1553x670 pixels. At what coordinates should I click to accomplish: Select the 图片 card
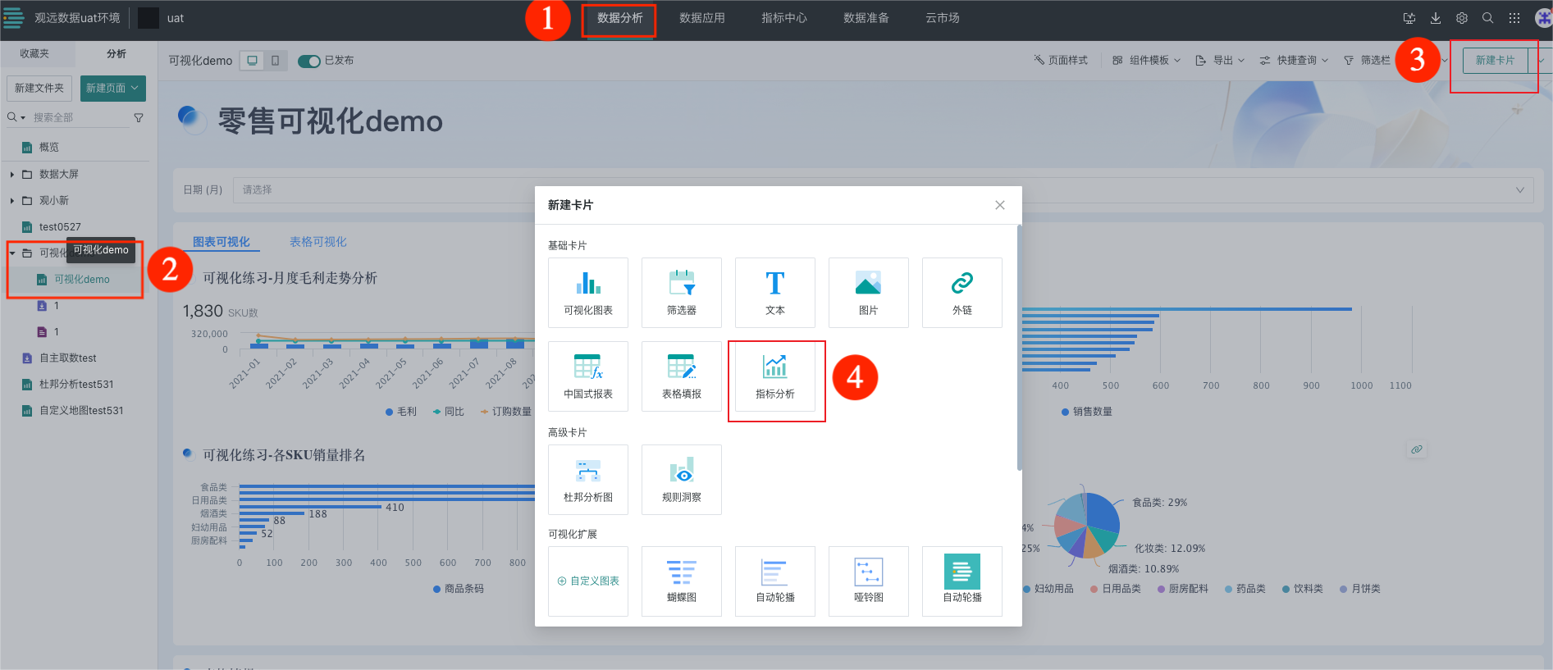pyautogui.click(x=869, y=293)
